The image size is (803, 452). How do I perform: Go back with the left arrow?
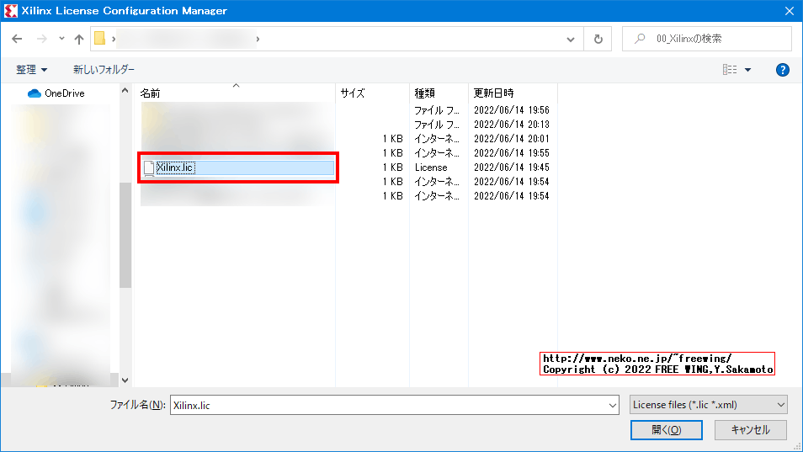(x=17, y=39)
